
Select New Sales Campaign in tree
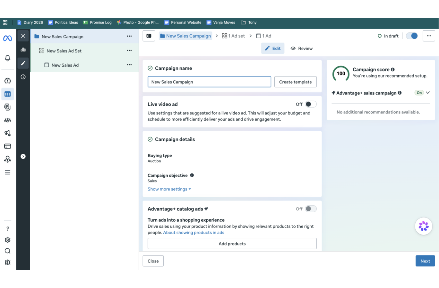click(x=62, y=37)
